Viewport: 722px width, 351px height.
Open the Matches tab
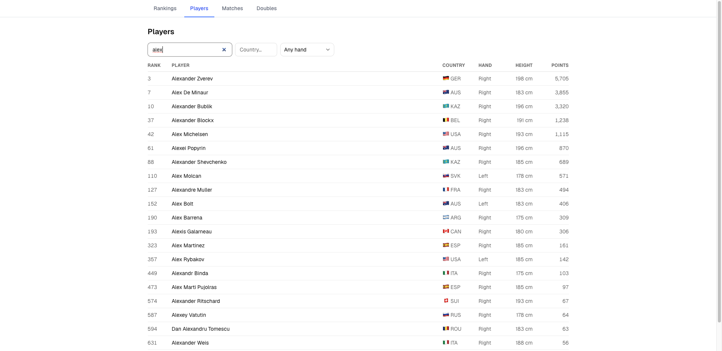pyautogui.click(x=232, y=8)
